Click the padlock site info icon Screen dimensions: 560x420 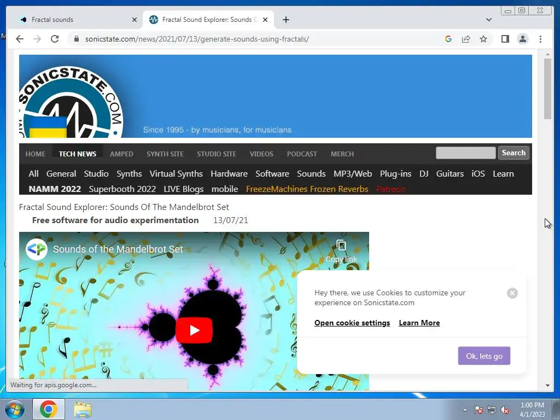tap(76, 39)
